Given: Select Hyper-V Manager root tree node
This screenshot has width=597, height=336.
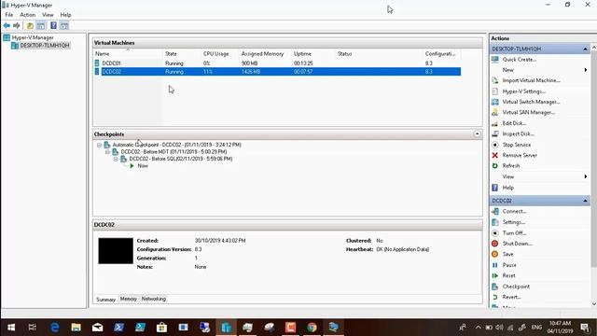Looking at the screenshot, I should point(33,37).
